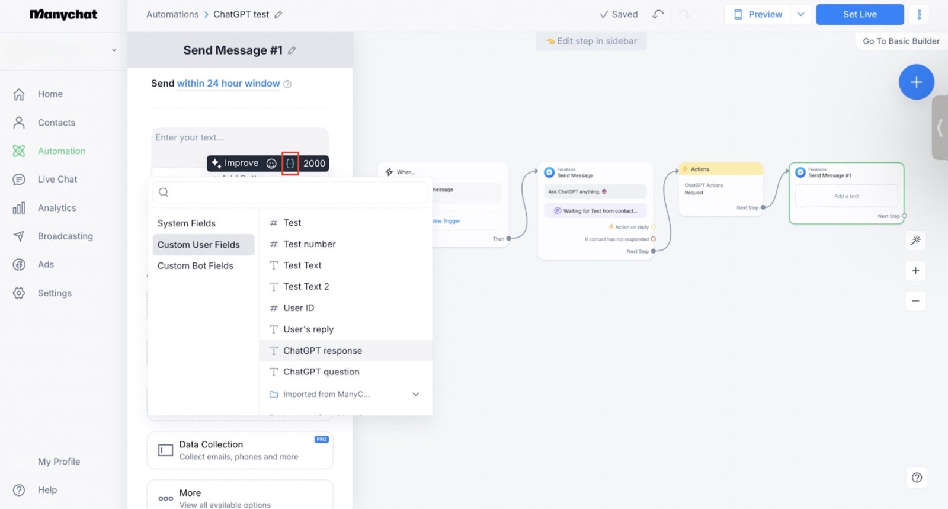The image size is (948, 509).
Task: Click the curly braces variable insert icon
Action: point(290,164)
